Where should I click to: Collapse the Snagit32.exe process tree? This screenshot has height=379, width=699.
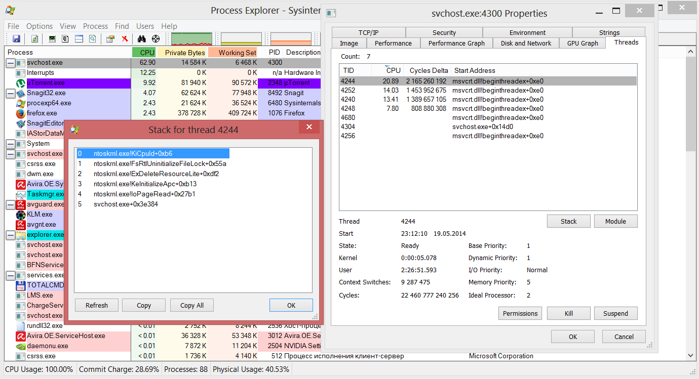coord(10,93)
